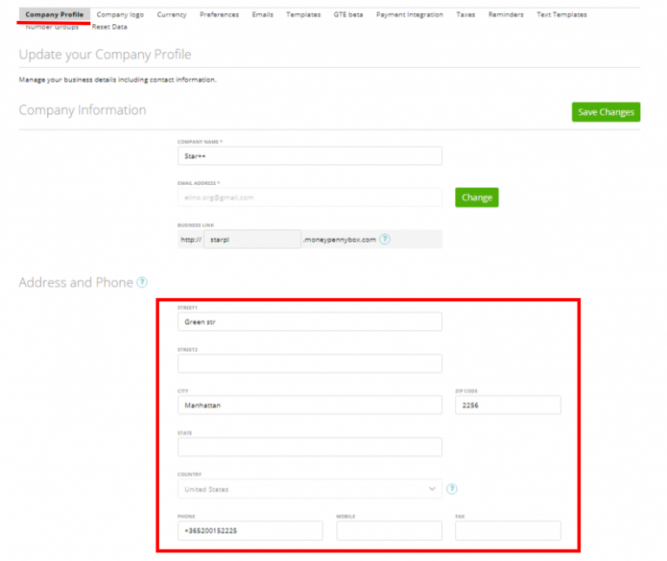Focus the empty Mobile field
Viewport: 667px width, 561px height.
389,531
